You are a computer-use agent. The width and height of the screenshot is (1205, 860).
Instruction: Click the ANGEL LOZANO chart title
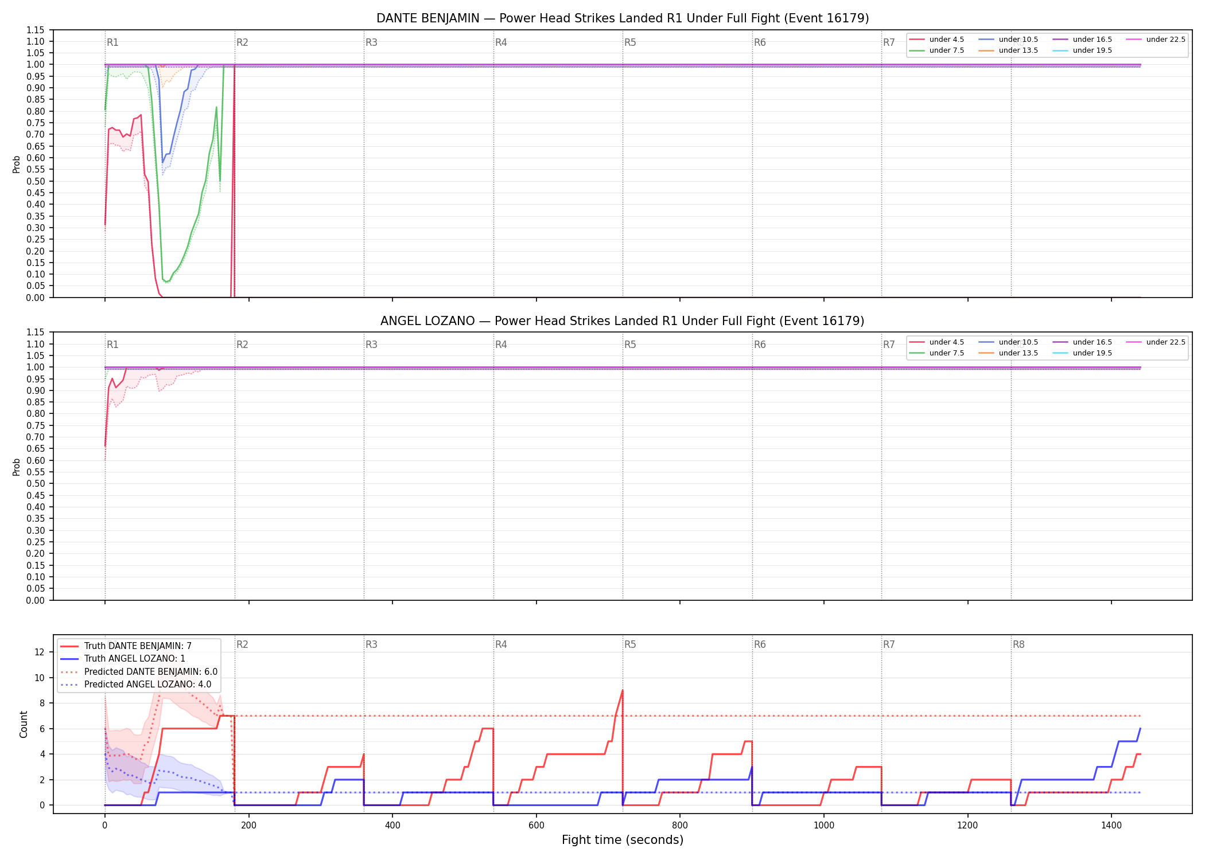pyautogui.click(x=623, y=321)
